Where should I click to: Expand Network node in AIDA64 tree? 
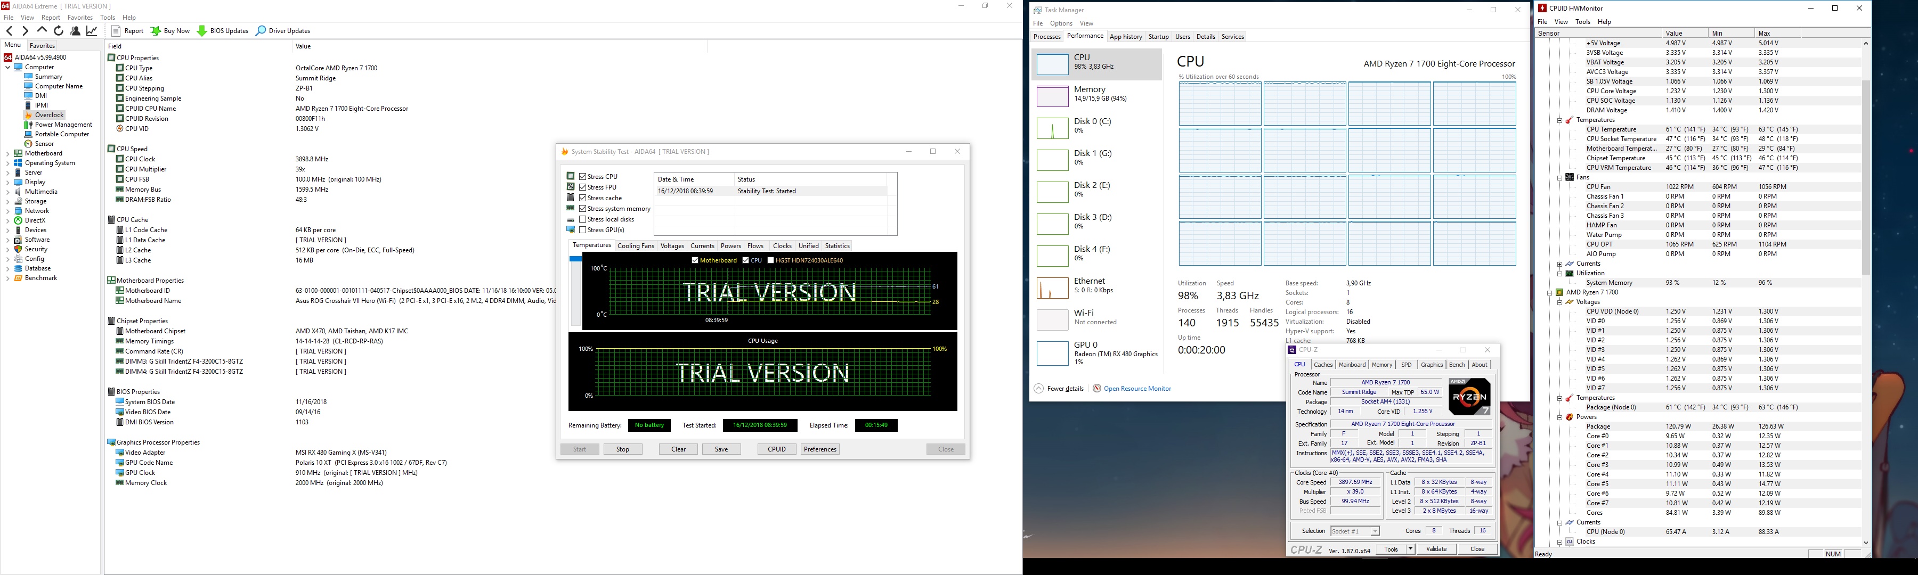click(7, 211)
